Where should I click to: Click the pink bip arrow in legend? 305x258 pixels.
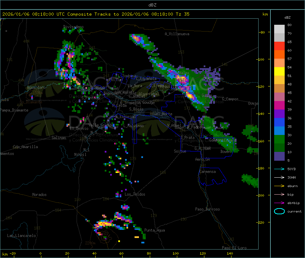tap(279, 194)
